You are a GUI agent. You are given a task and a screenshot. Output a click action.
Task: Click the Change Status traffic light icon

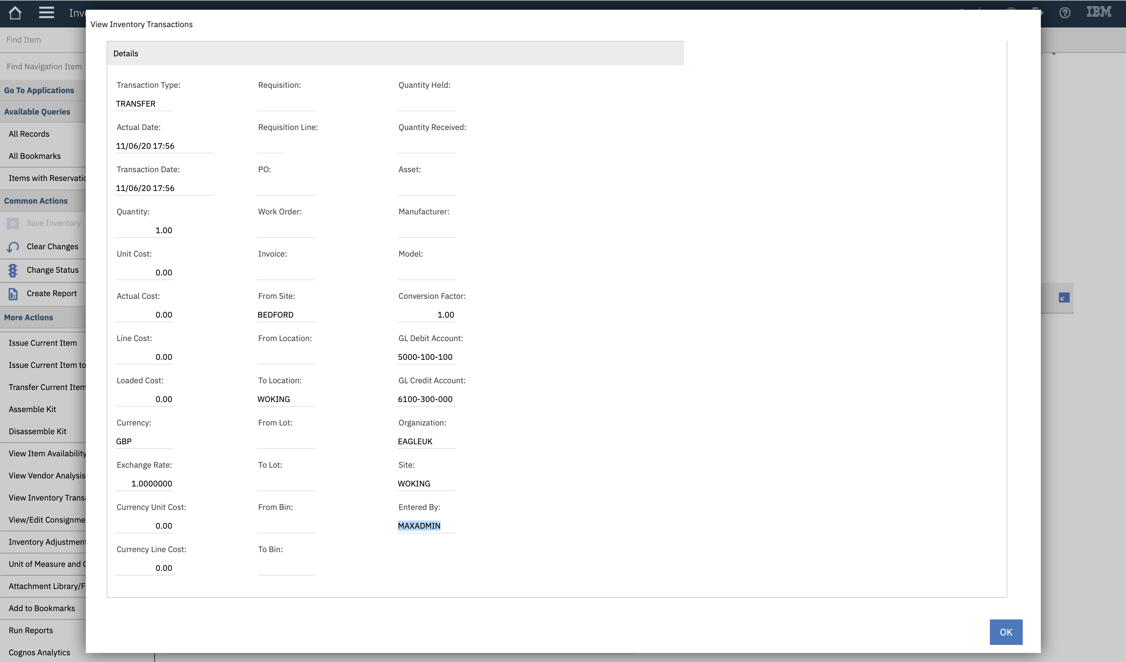[x=13, y=270]
